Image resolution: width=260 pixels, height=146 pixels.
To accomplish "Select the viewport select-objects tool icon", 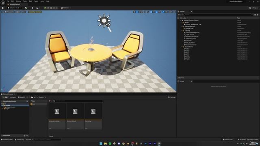I will point(134,12).
